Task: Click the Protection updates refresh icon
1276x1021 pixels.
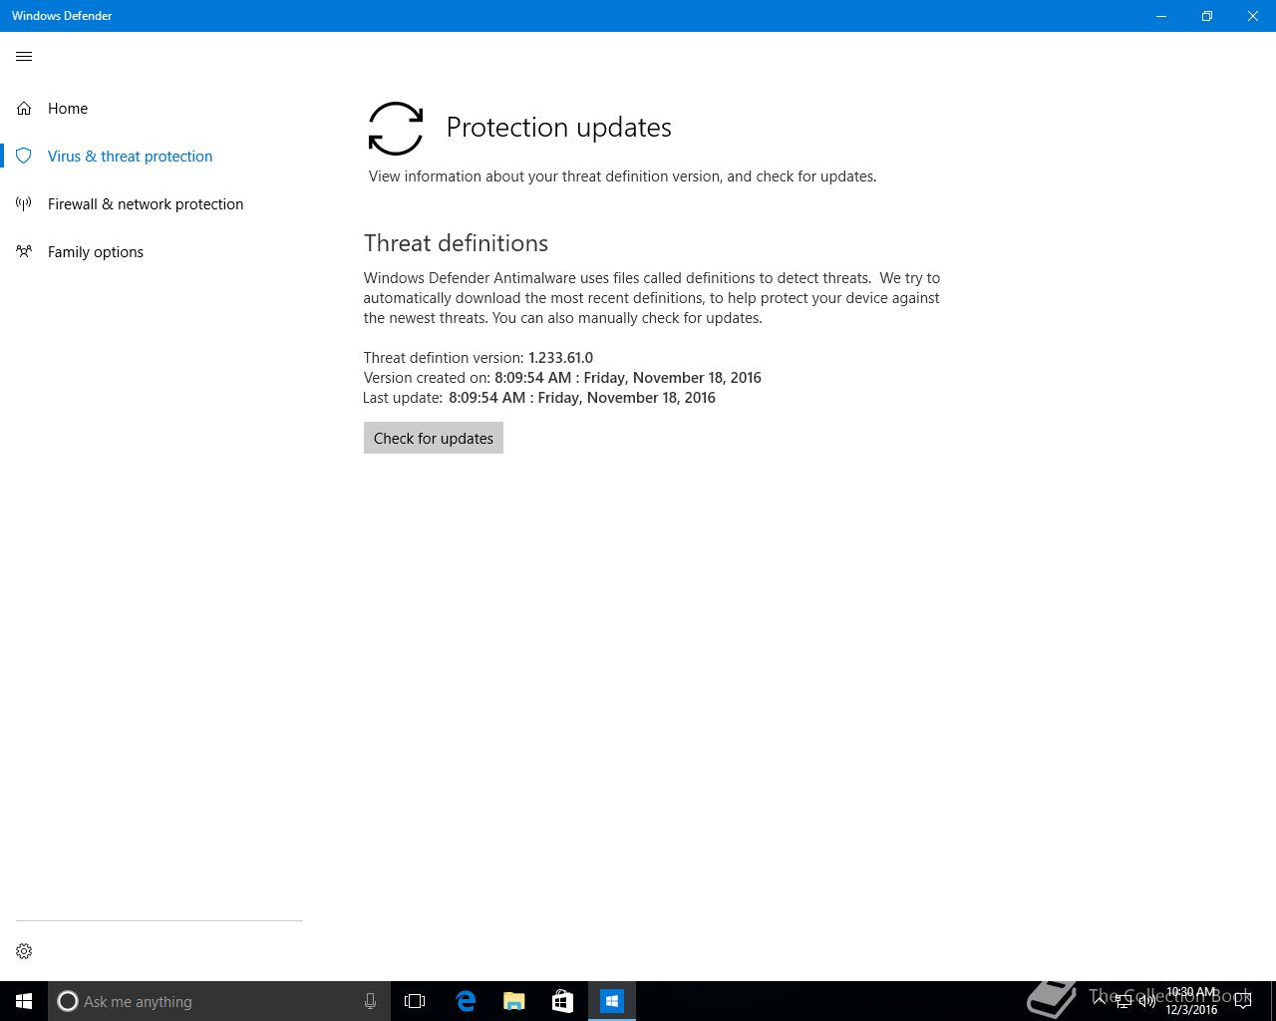Action: click(396, 129)
